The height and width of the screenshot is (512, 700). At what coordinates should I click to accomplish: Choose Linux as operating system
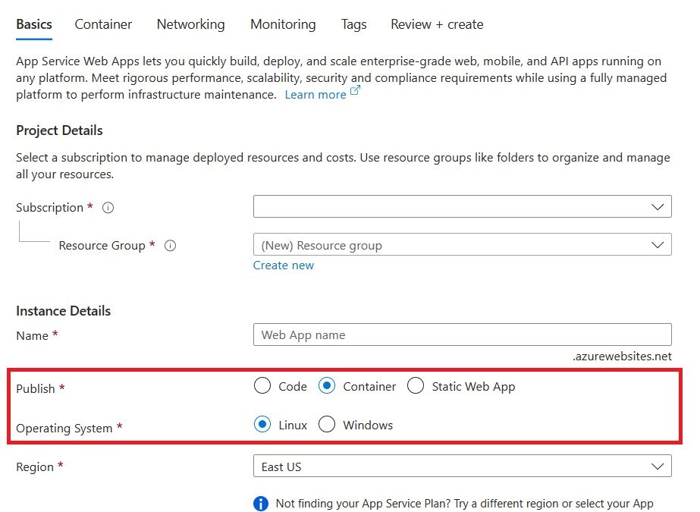pos(262,424)
